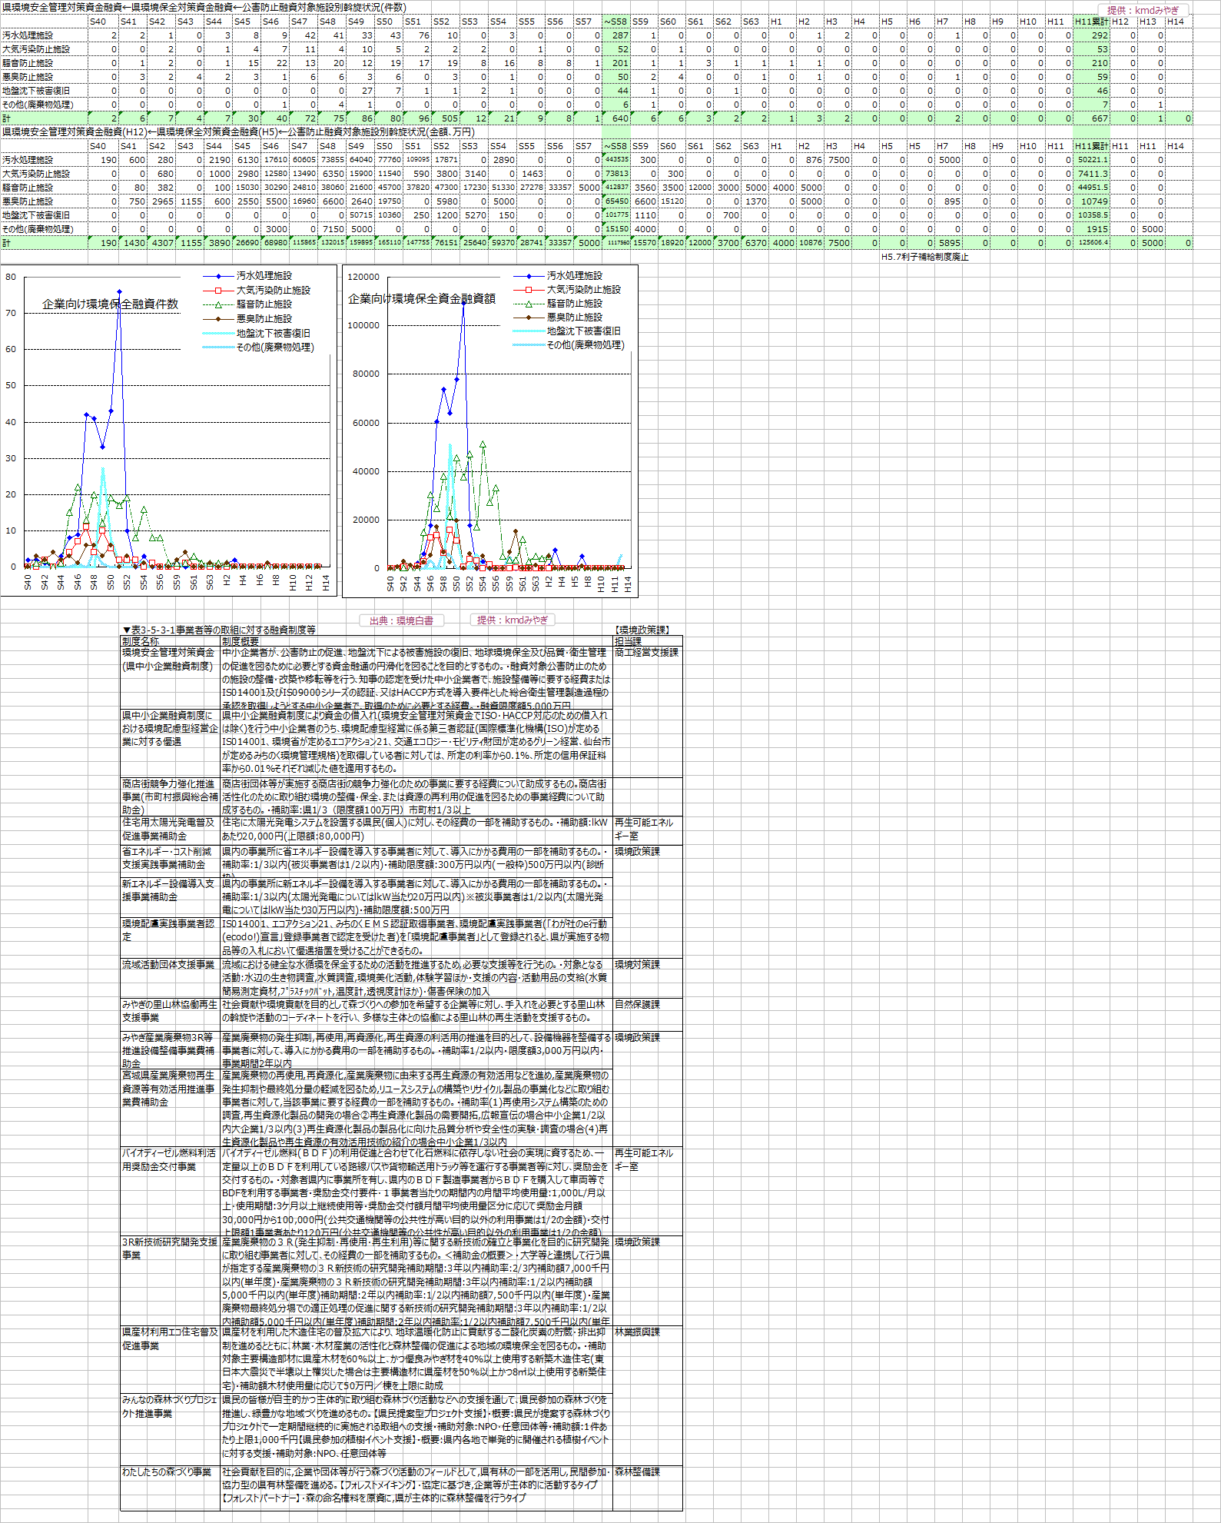Screen dimensions: 1221x1523
Task: Select the H11累計 cell showing 125606.4
Action: (x=1092, y=243)
